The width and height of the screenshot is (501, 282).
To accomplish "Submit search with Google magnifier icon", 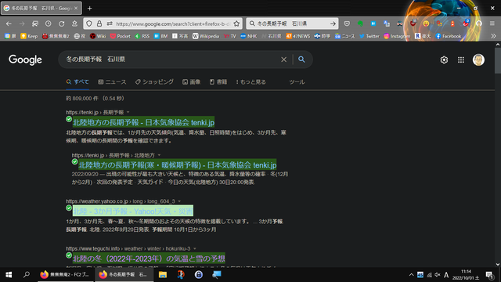I will [301, 60].
